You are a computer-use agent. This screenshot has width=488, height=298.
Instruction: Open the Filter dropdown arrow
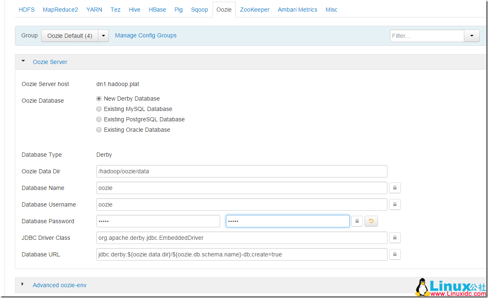click(471, 36)
